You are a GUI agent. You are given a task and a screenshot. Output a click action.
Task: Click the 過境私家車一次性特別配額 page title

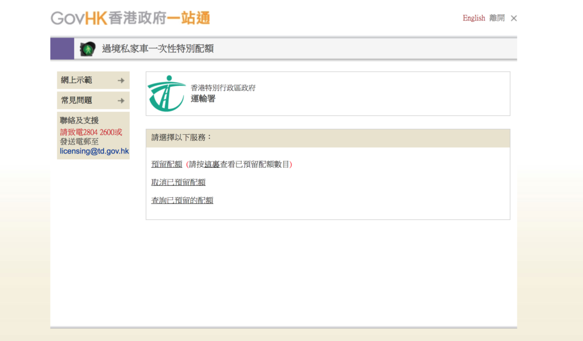[x=158, y=49]
